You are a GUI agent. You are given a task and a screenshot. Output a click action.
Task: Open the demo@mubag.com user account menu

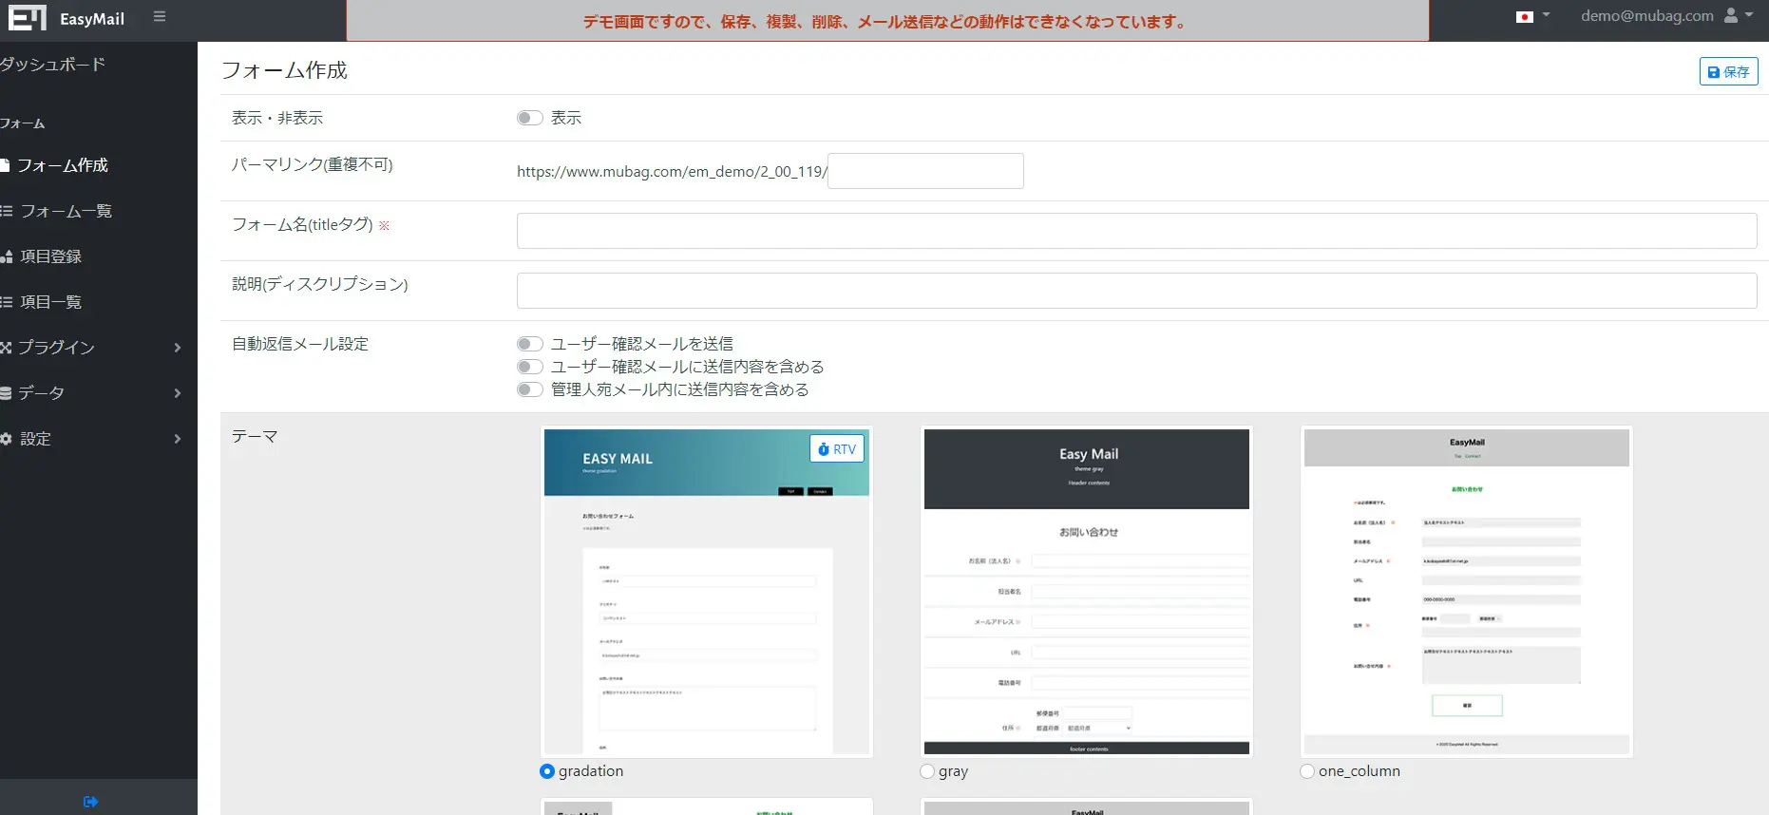[x=1666, y=16]
